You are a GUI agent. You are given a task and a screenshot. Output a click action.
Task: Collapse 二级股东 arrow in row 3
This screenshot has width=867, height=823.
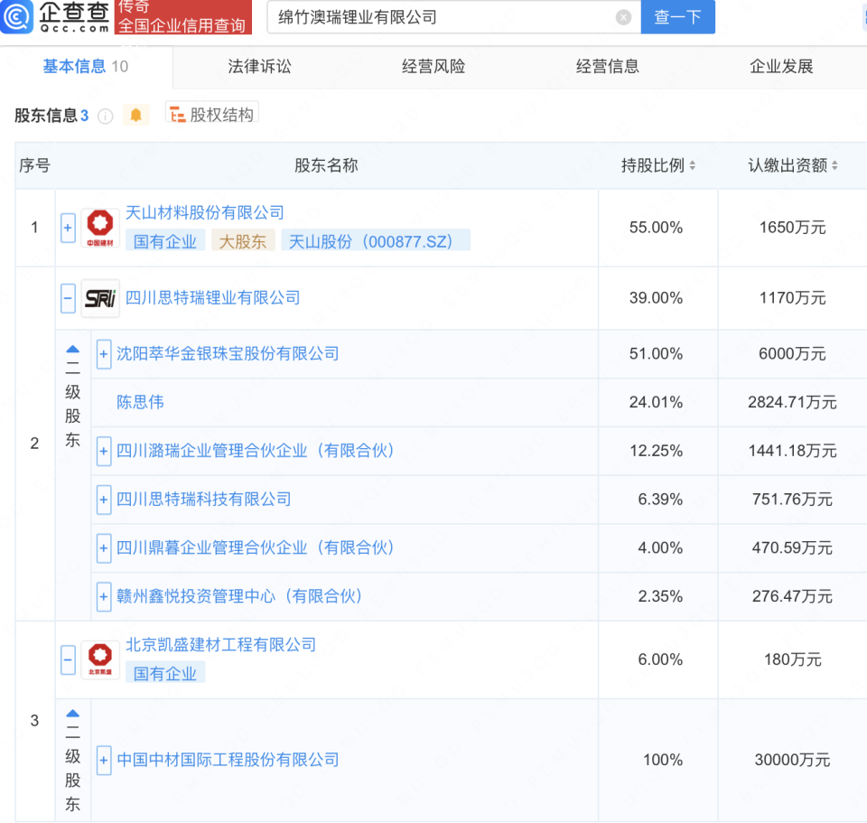[x=72, y=714]
